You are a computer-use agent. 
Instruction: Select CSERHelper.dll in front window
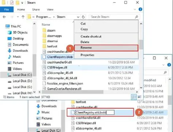tap(57, 68)
